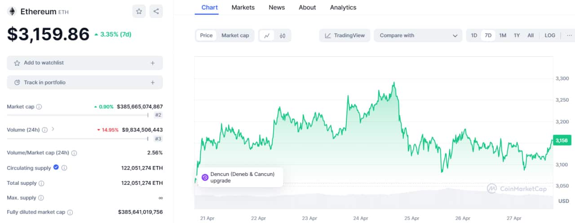This screenshot has height=223, width=575.
Task: Click plus icon on Track in portfolio
Action: pos(153,83)
